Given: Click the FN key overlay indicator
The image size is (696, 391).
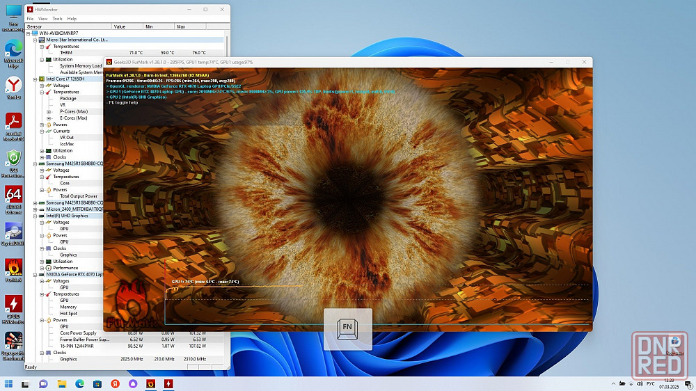Looking at the screenshot, I should (x=347, y=329).
